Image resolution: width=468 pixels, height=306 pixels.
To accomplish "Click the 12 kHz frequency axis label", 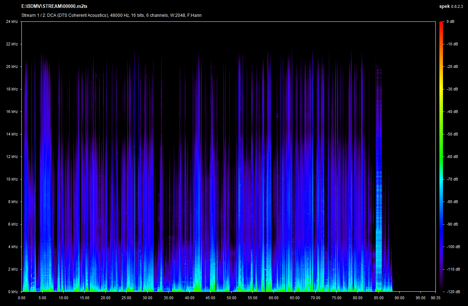I will pos(12,157).
